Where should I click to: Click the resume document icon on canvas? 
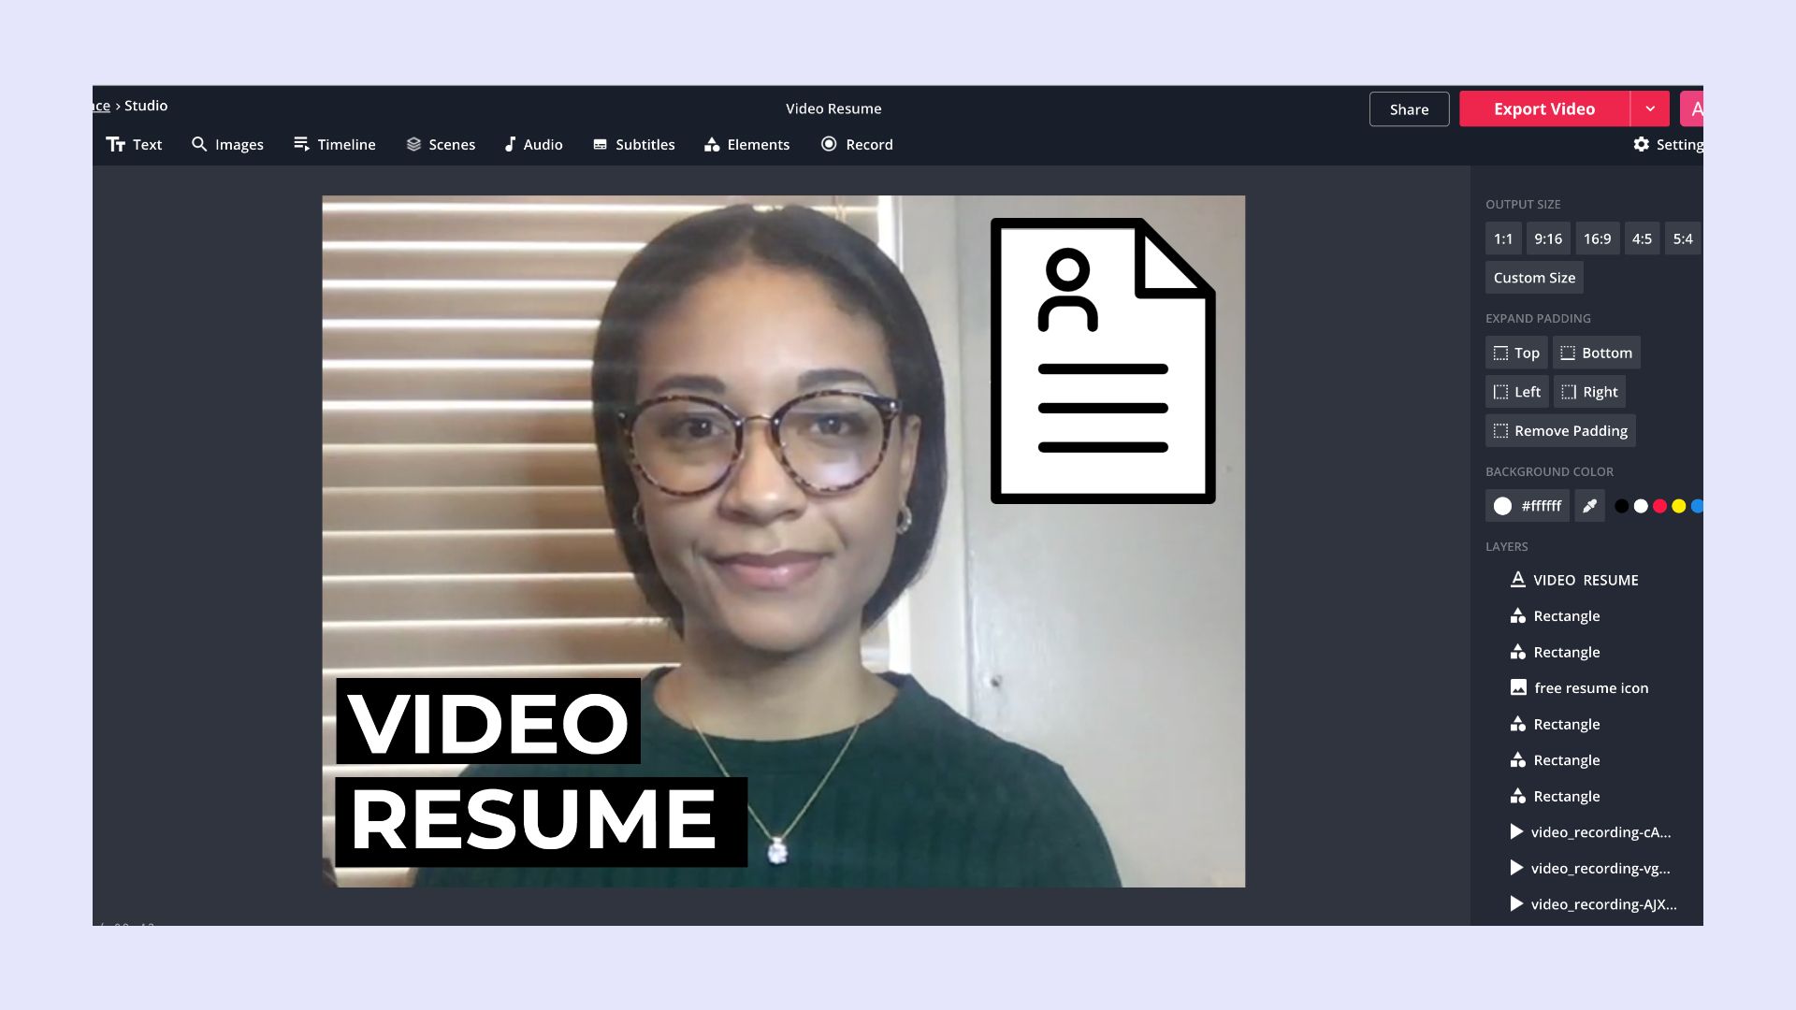[x=1103, y=361]
